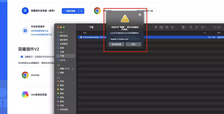Viewport: 224px width, 114px height.
Task: Open Finder's more actions ellipsis menu
Action: point(204,27)
